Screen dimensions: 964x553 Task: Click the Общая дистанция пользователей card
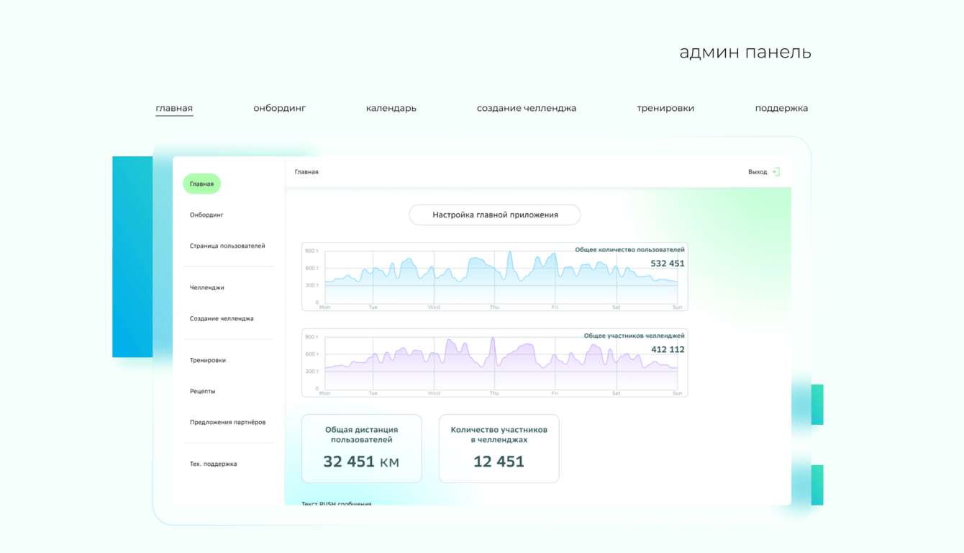[361, 449]
